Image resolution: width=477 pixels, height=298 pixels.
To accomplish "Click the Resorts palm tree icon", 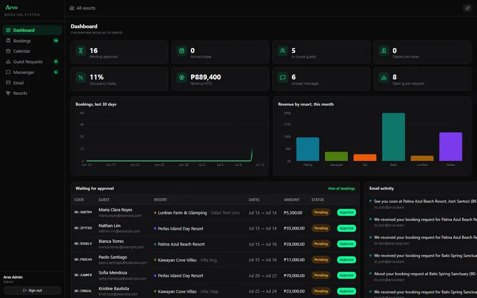I will point(8,93).
